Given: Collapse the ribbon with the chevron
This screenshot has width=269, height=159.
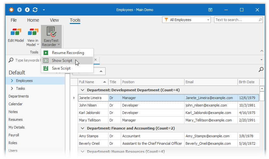Looking at the screenshot, I should (261, 51).
